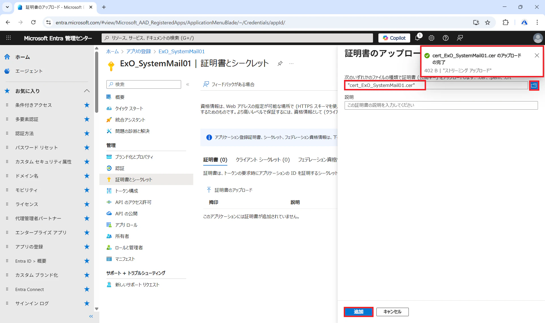Click the feedback person icon in header
545x323 pixels.
460,38
